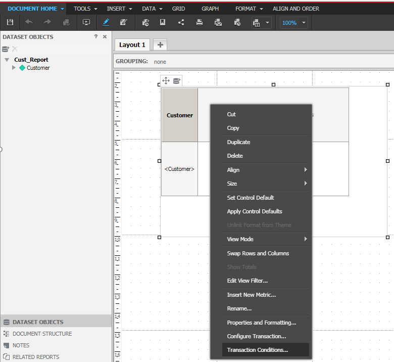Switch to presentation mode icon
394x362 pixels.
(86, 23)
